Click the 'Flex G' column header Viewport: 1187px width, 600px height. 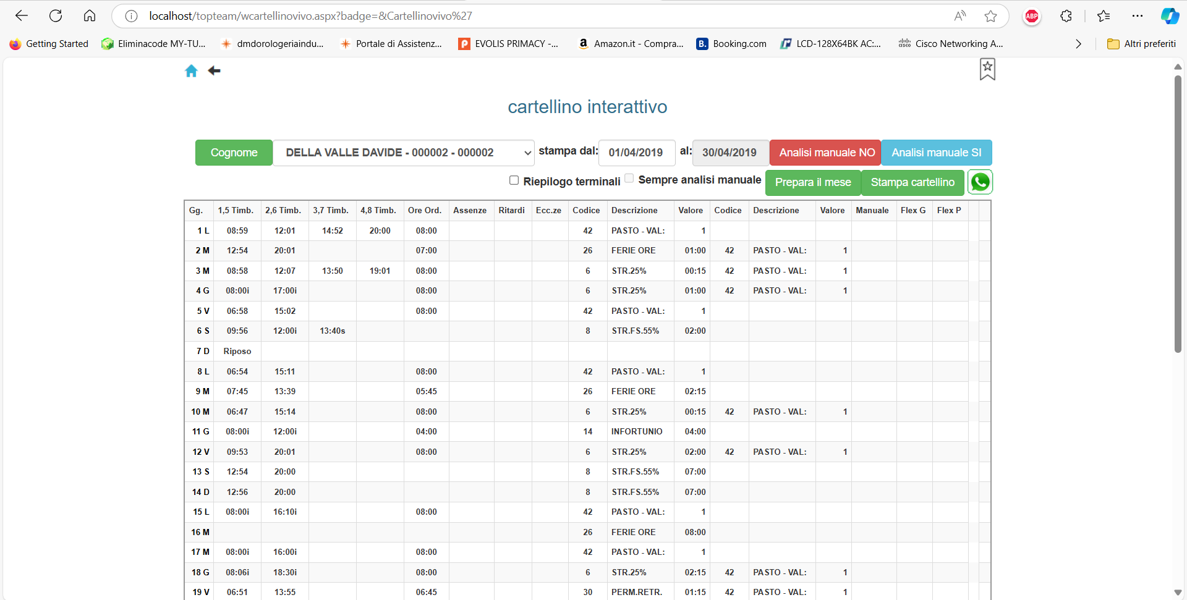(x=913, y=211)
